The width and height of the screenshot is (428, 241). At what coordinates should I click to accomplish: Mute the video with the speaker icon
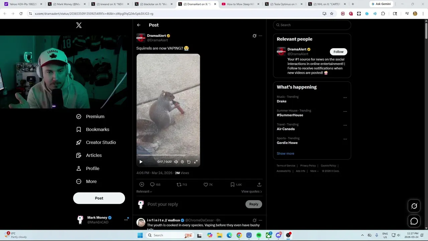176,162
